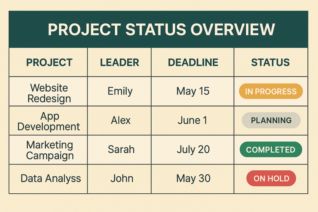The height and width of the screenshot is (212, 318).
Task: Select the COMPLETED status pill
Action: (271, 149)
